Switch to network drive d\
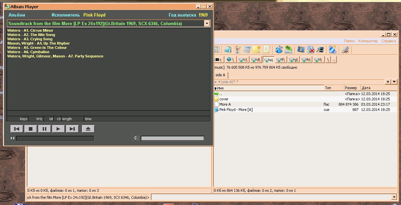Screen dimensions: 401x205 256,60
